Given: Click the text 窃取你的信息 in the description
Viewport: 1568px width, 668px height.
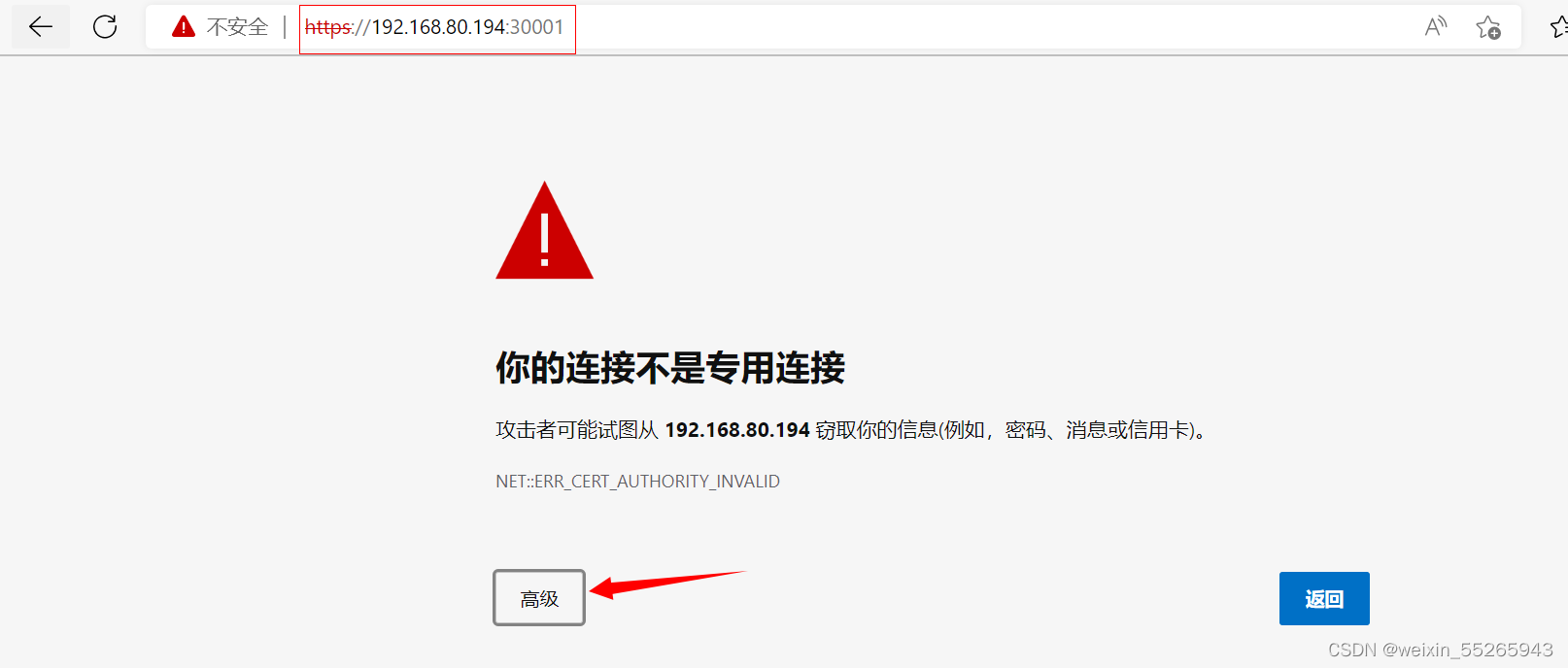Looking at the screenshot, I should click(877, 430).
